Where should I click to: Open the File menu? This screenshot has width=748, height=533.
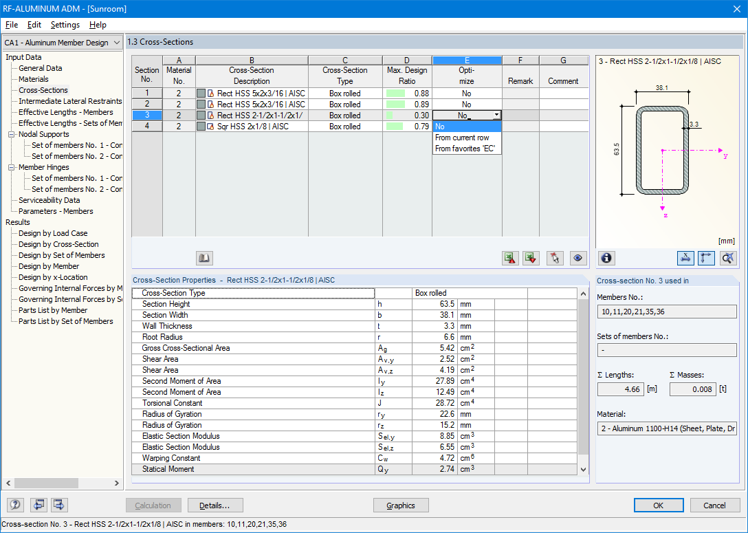point(12,25)
